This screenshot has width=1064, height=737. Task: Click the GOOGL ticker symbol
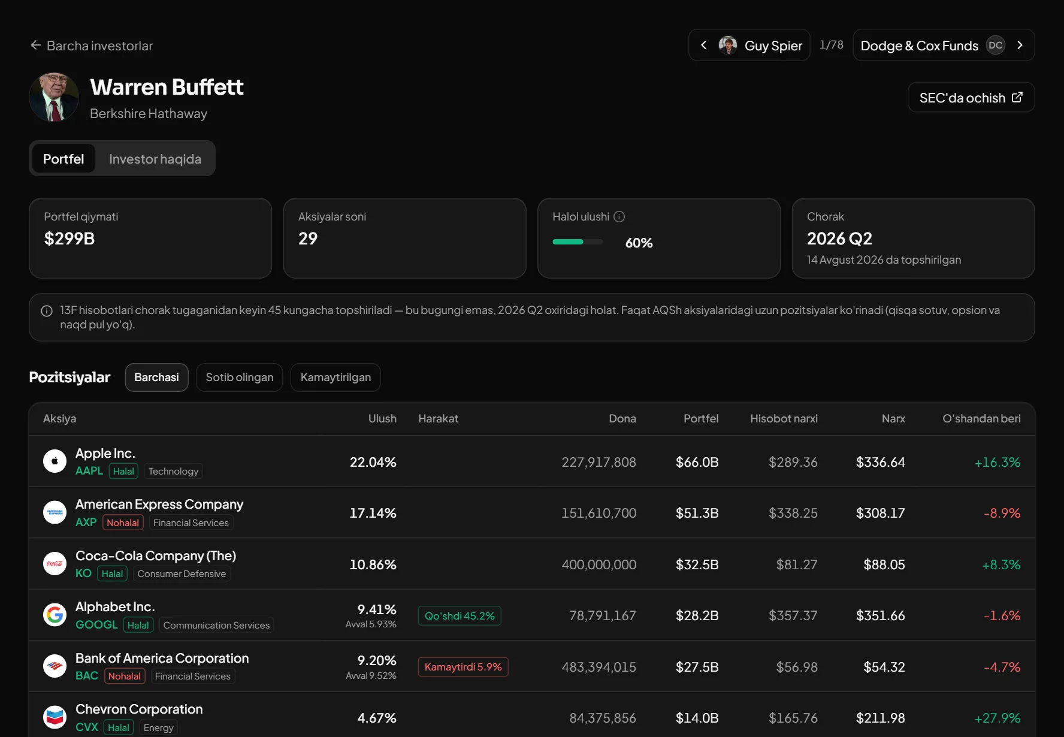[96, 625]
